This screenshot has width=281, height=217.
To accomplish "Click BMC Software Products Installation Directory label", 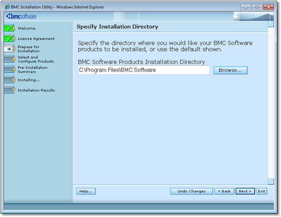I will 142,62.
